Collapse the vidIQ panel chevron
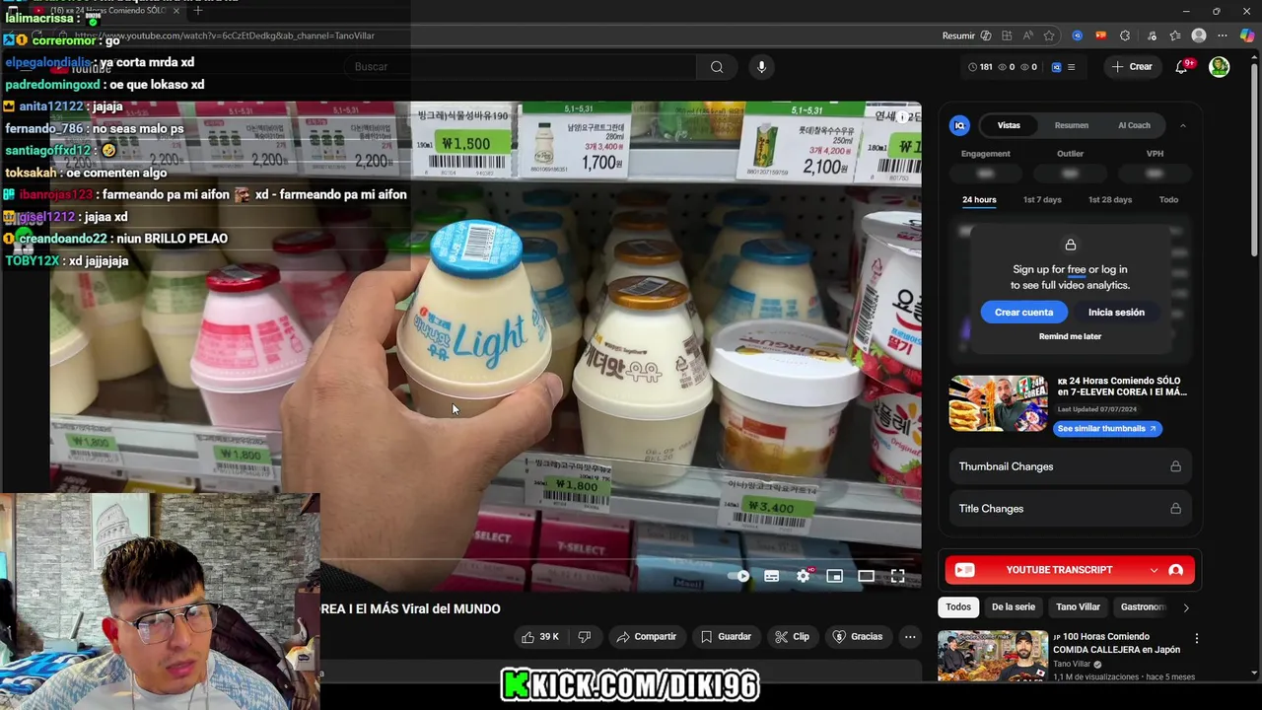The height and width of the screenshot is (710, 1262). pyautogui.click(x=1183, y=125)
